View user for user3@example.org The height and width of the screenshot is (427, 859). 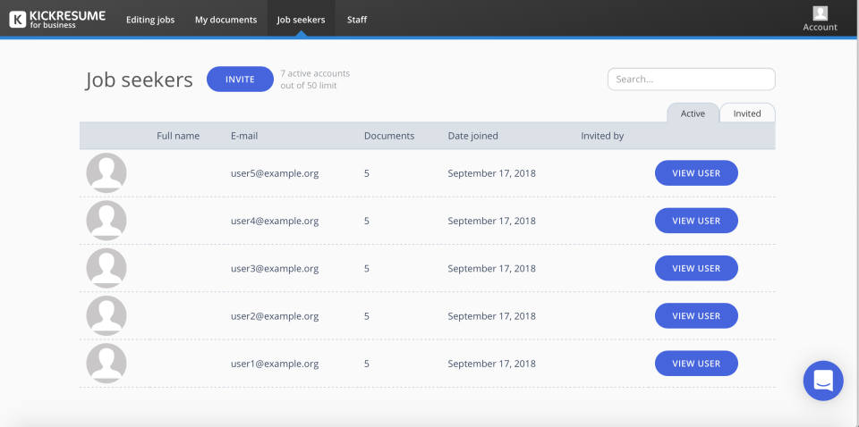pos(696,269)
